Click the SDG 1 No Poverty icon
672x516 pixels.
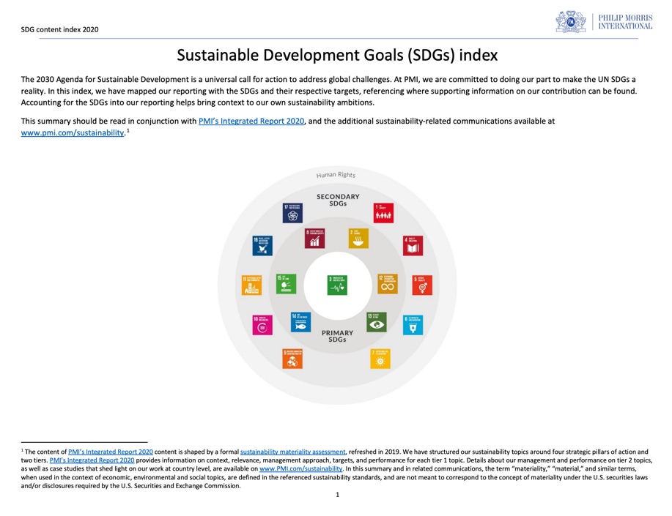[383, 213]
